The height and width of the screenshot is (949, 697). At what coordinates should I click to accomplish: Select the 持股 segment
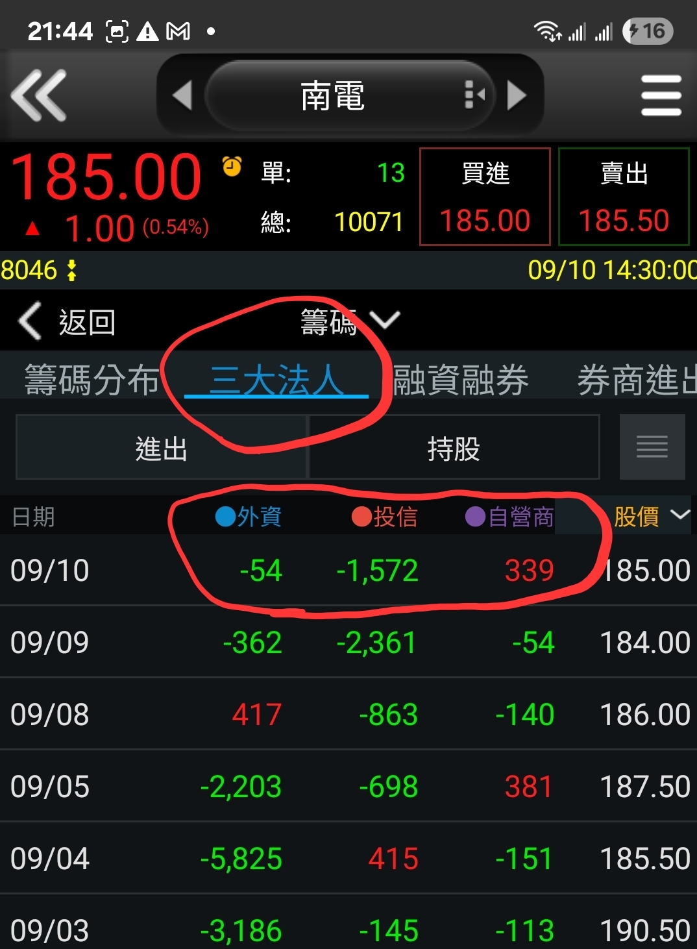(x=454, y=447)
